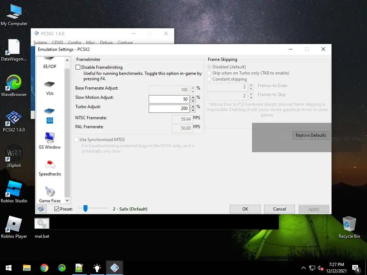Open Config menu in PCSX2 window
The height and width of the screenshot is (275, 367).
(75, 42)
